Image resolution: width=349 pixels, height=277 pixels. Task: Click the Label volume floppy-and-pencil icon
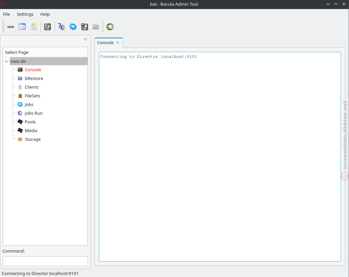[47, 27]
